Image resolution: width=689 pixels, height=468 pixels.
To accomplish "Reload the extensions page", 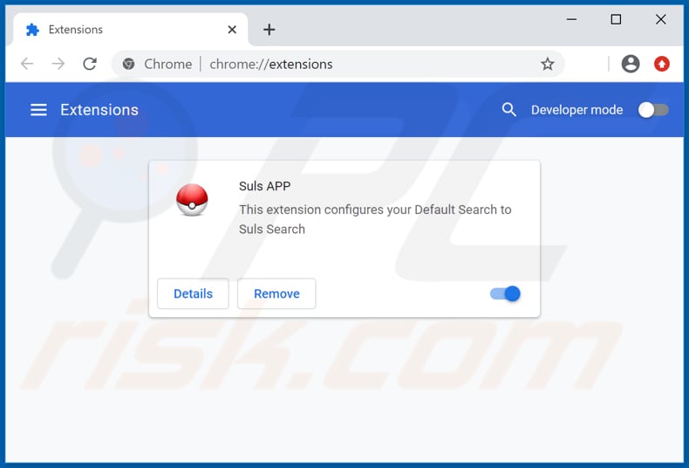I will 90,64.
